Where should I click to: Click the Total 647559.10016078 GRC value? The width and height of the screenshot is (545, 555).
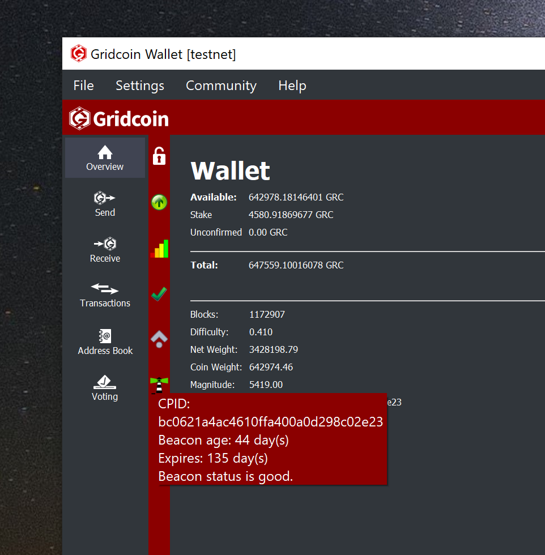tap(296, 265)
